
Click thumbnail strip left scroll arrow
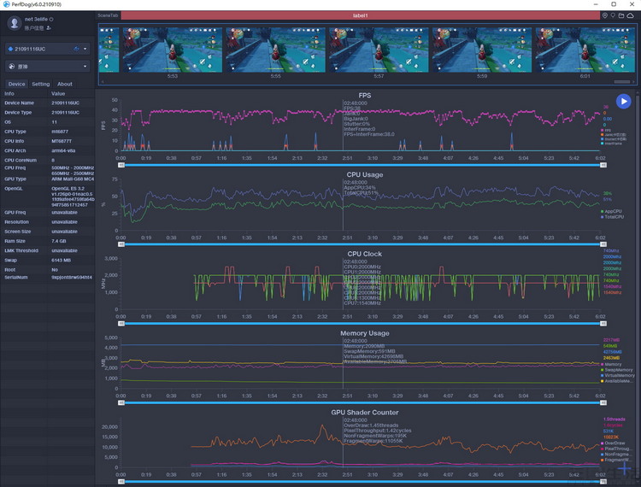[103, 82]
